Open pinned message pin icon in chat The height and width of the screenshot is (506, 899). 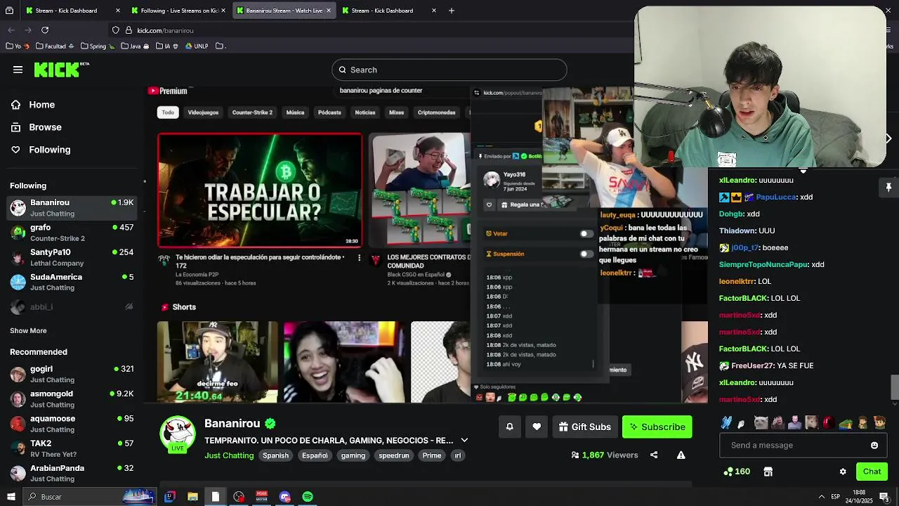tap(888, 187)
